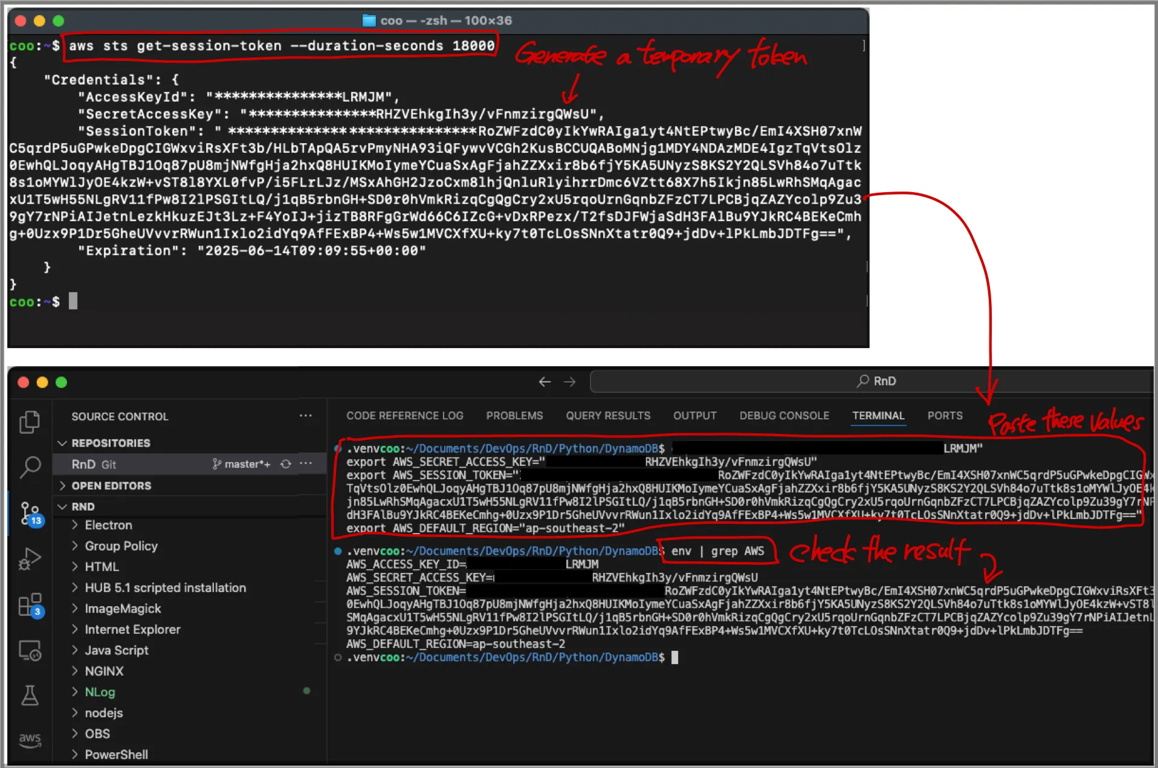
Task: Expand the OPEN EDITORS section
Action: 62,486
